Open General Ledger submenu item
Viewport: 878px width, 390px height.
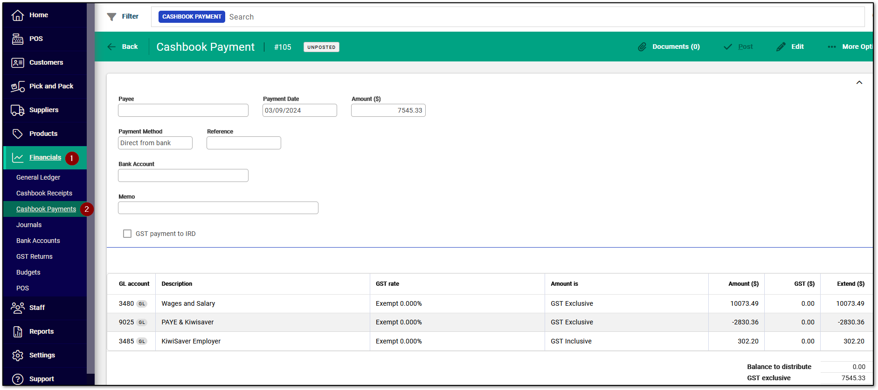[38, 177]
